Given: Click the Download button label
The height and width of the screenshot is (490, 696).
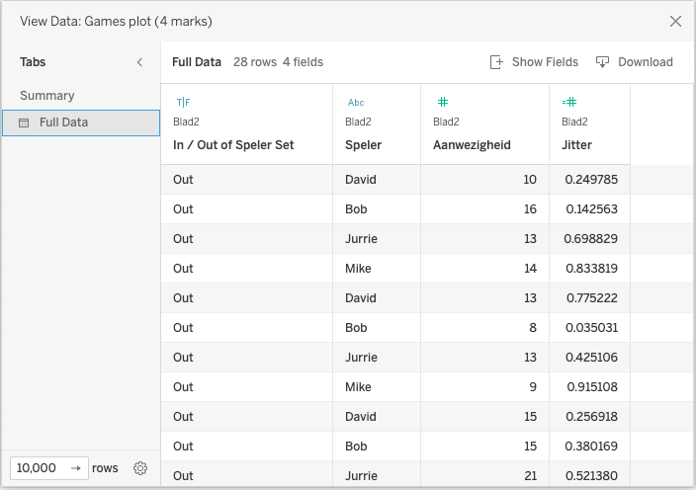Looking at the screenshot, I should coord(645,62).
